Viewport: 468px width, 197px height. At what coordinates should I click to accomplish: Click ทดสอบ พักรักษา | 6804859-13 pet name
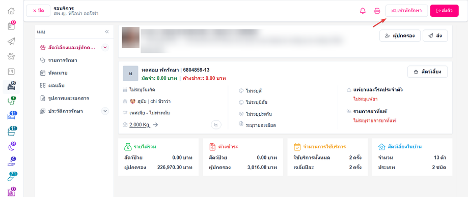click(176, 70)
